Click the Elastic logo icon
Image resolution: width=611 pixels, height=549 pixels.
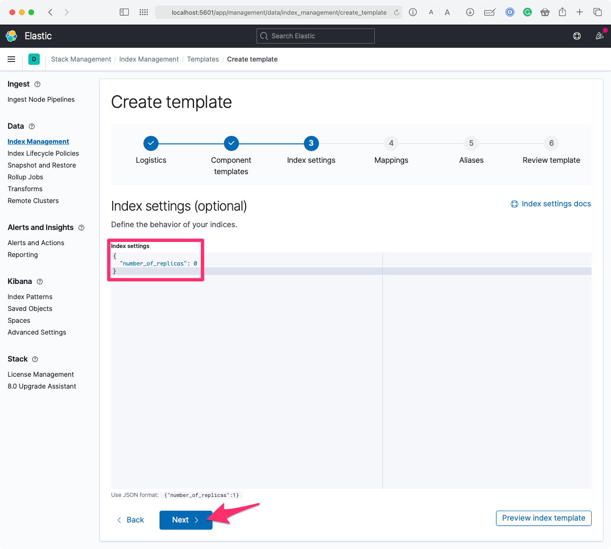pos(11,36)
